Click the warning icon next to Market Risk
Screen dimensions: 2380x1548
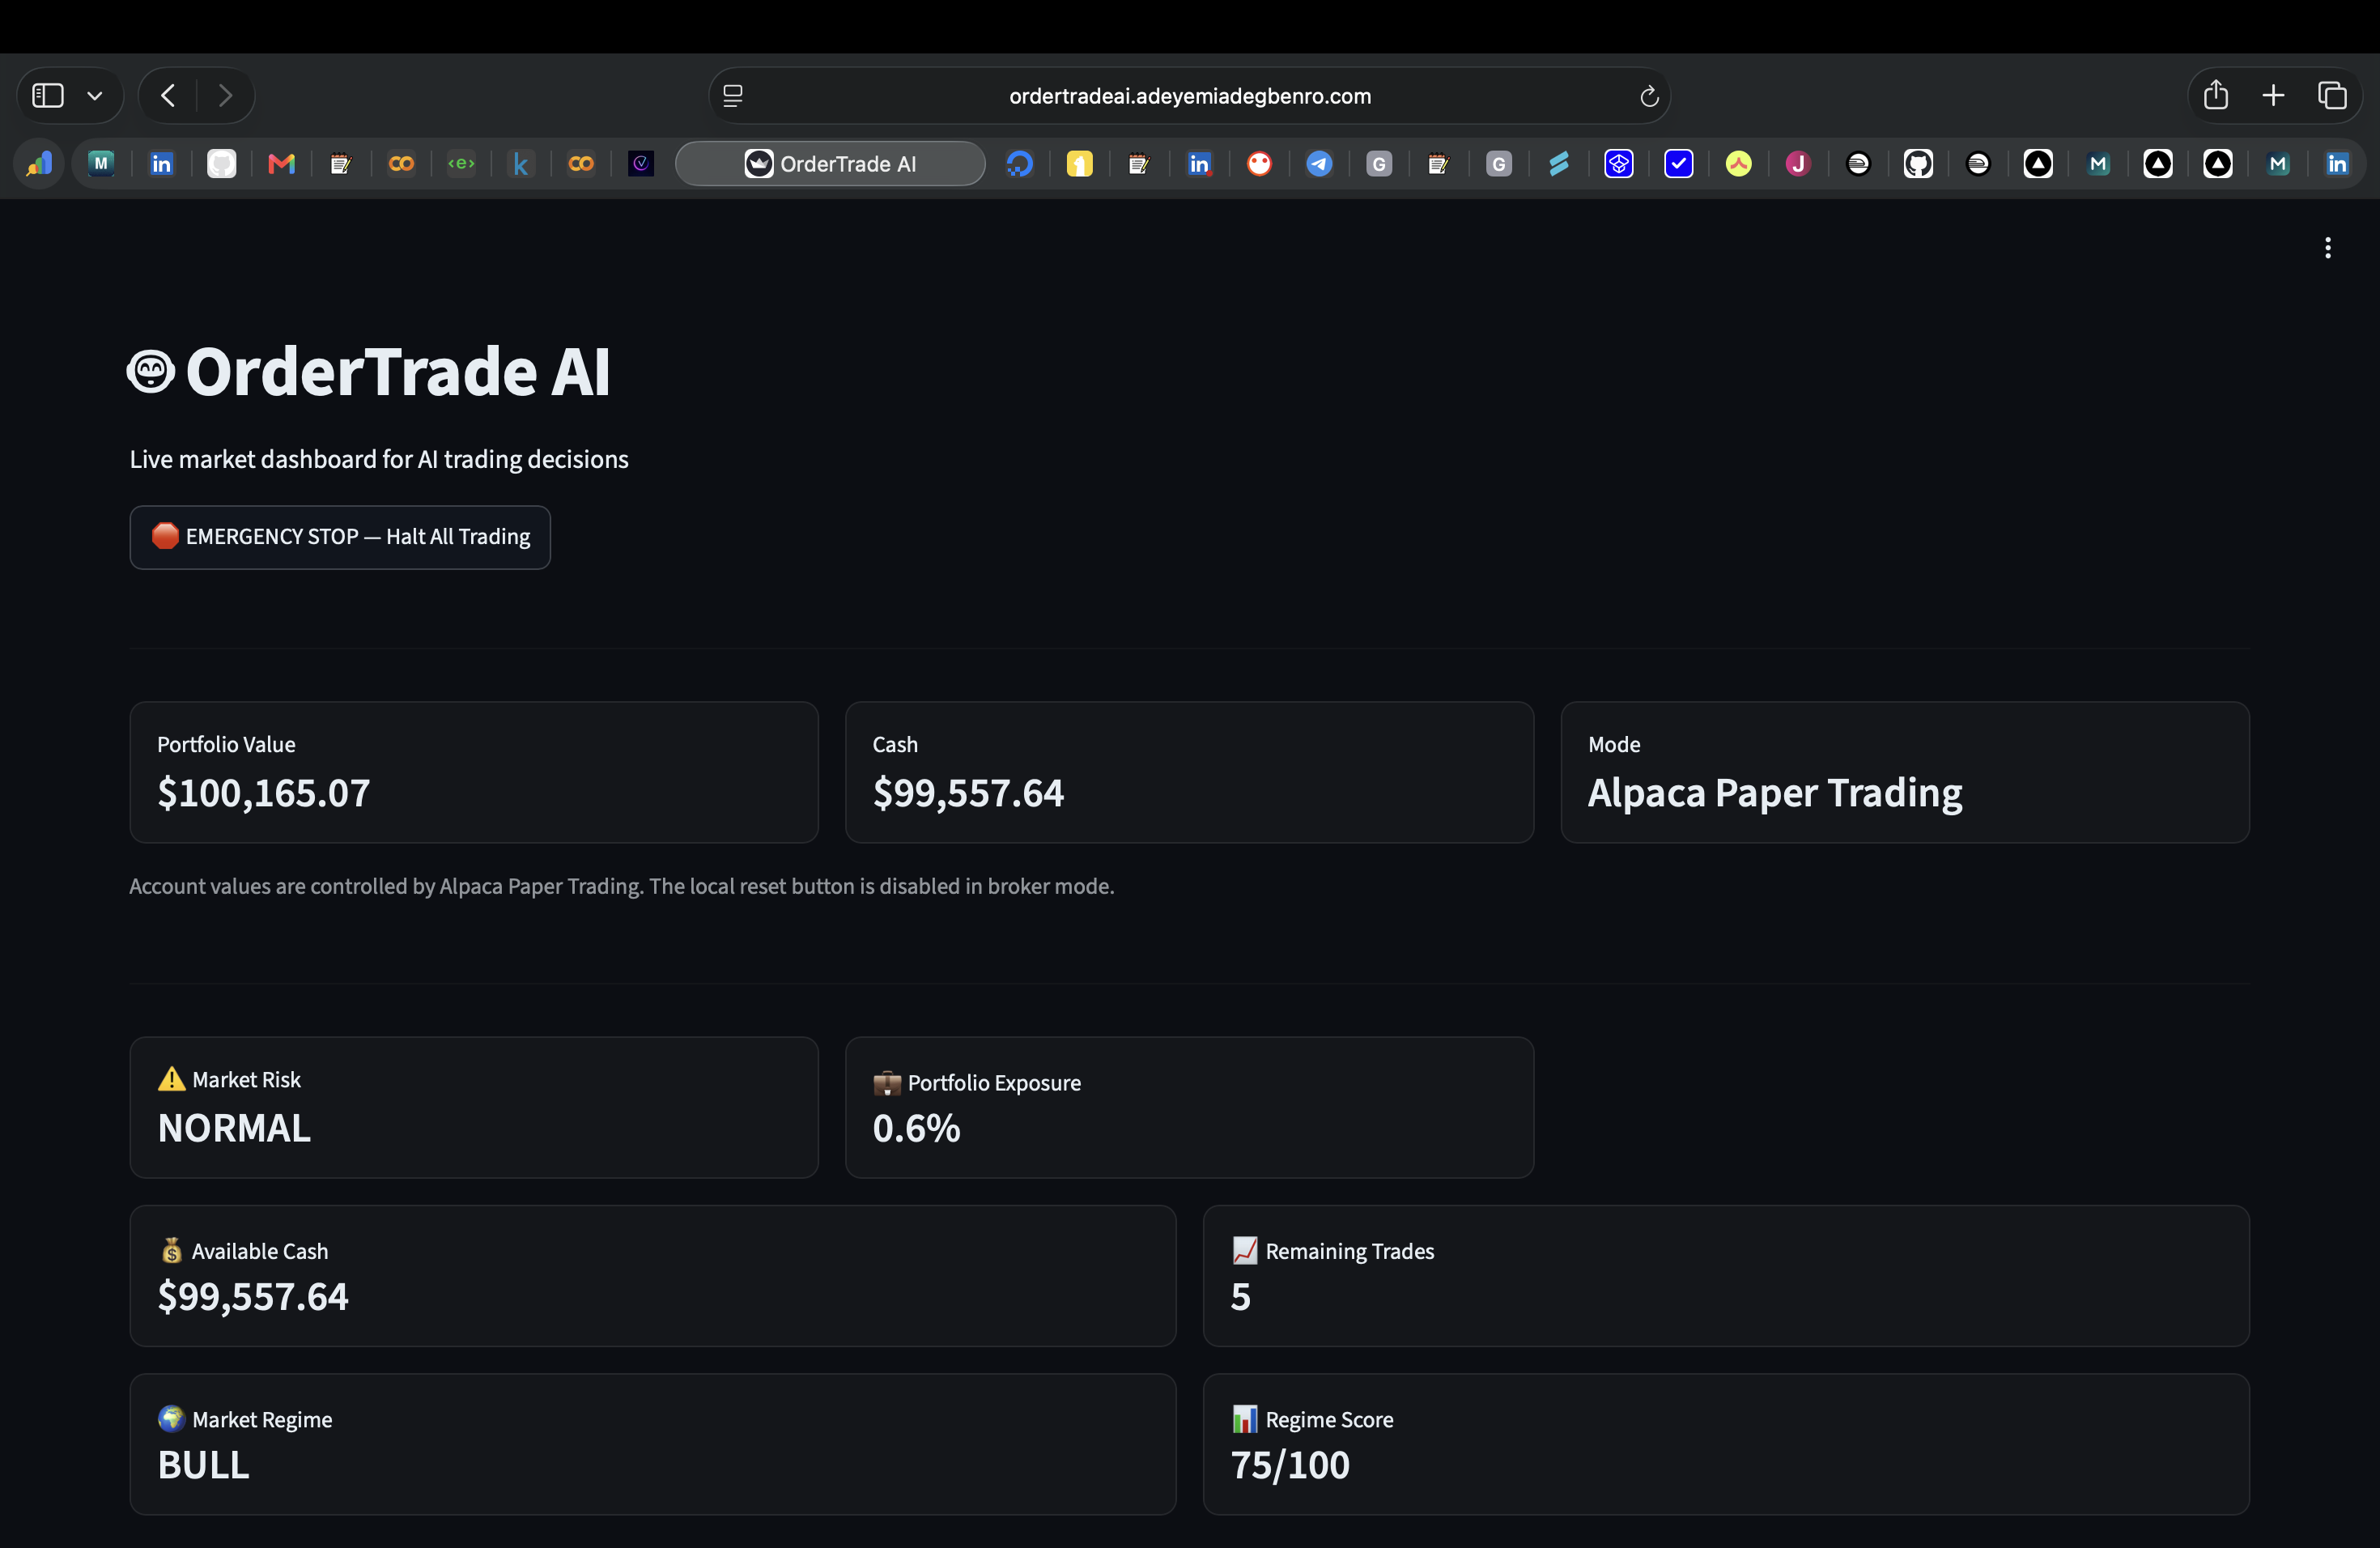tap(172, 1079)
